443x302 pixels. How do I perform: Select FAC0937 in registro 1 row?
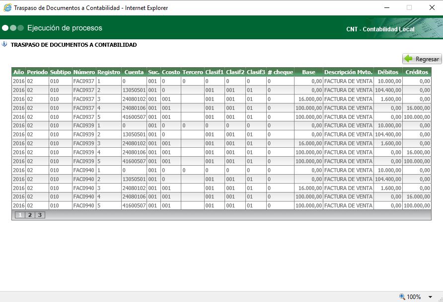[83, 81]
